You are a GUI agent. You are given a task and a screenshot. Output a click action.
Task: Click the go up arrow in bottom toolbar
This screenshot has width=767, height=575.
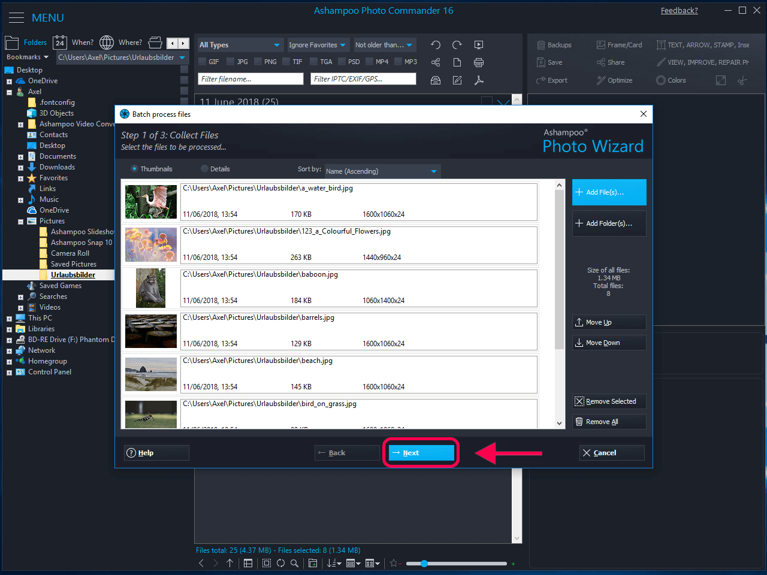tap(230, 563)
